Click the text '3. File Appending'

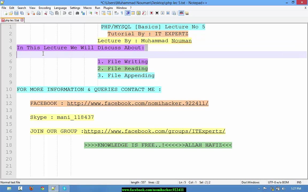(x=126, y=75)
